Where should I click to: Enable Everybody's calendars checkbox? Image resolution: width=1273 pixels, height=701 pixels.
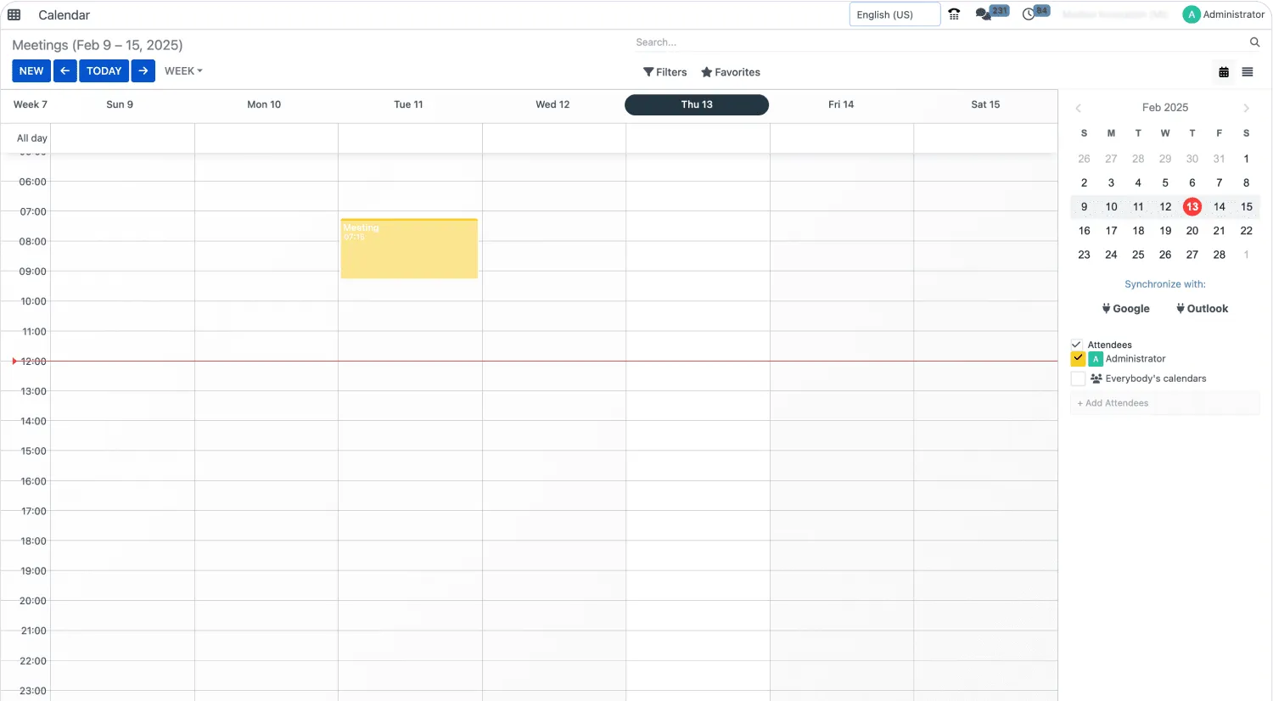(x=1078, y=379)
